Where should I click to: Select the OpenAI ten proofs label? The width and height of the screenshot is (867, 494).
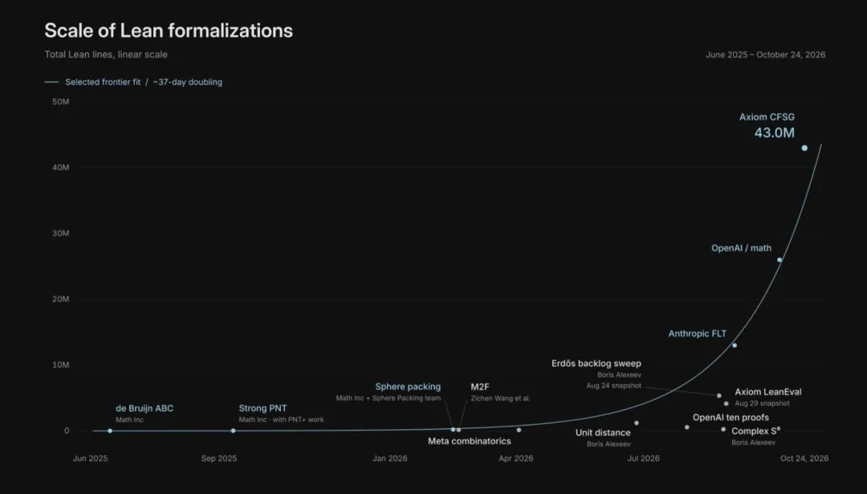click(731, 417)
